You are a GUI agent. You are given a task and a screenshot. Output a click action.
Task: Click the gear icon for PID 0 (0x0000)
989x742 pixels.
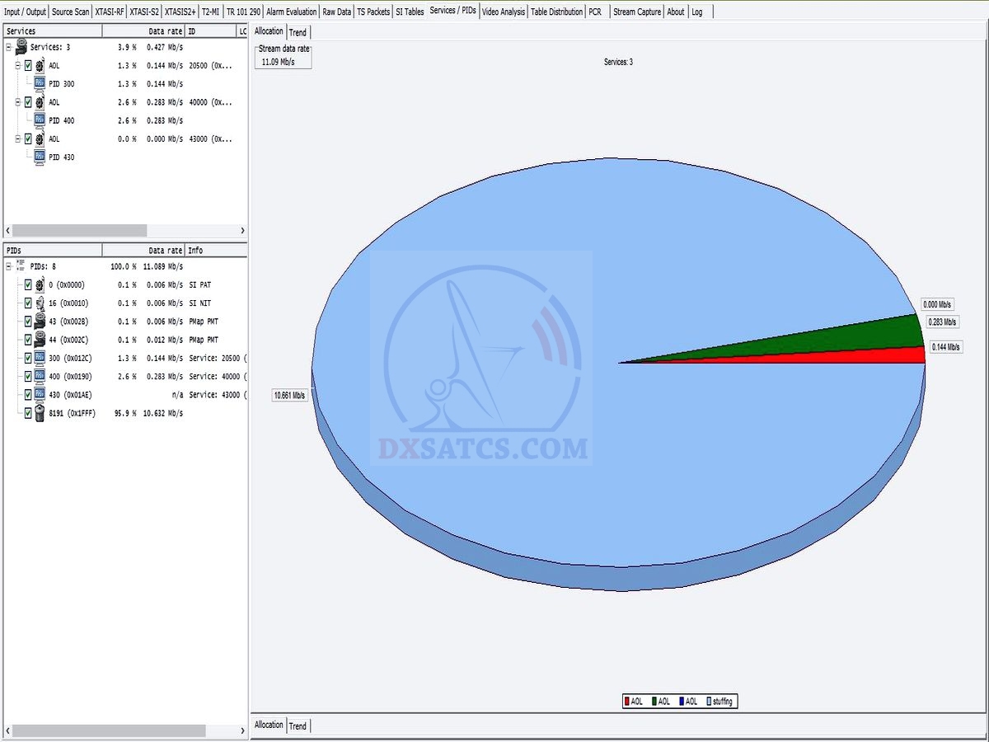point(40,285)
